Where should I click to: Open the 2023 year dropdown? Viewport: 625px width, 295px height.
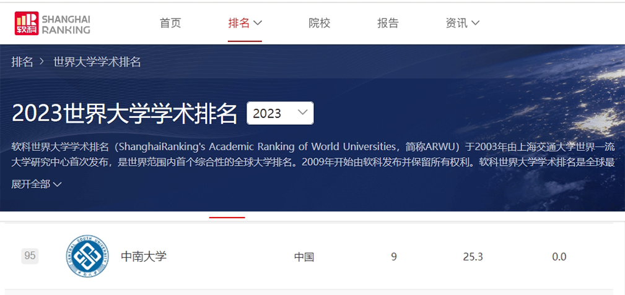[x=280, y=113]
